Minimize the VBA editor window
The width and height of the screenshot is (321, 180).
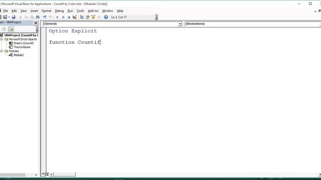[x=299, y=3]
